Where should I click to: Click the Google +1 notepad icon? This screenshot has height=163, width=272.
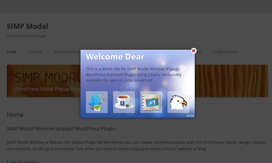(x=151, y=102)
